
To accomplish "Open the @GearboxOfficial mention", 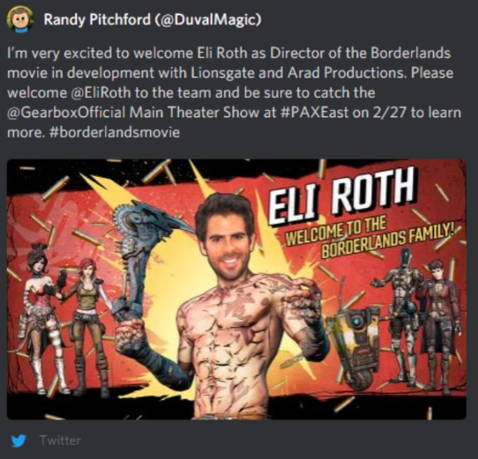I will click(x=66, y=113).
